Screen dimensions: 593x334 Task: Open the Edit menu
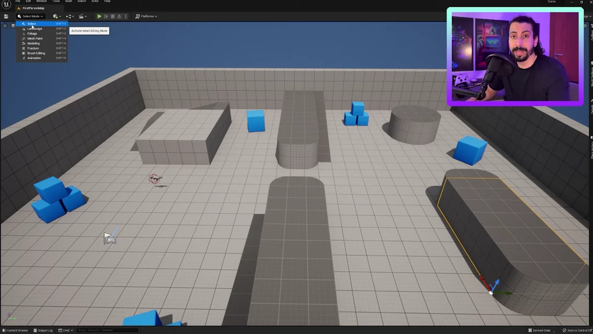coord(28,1)
